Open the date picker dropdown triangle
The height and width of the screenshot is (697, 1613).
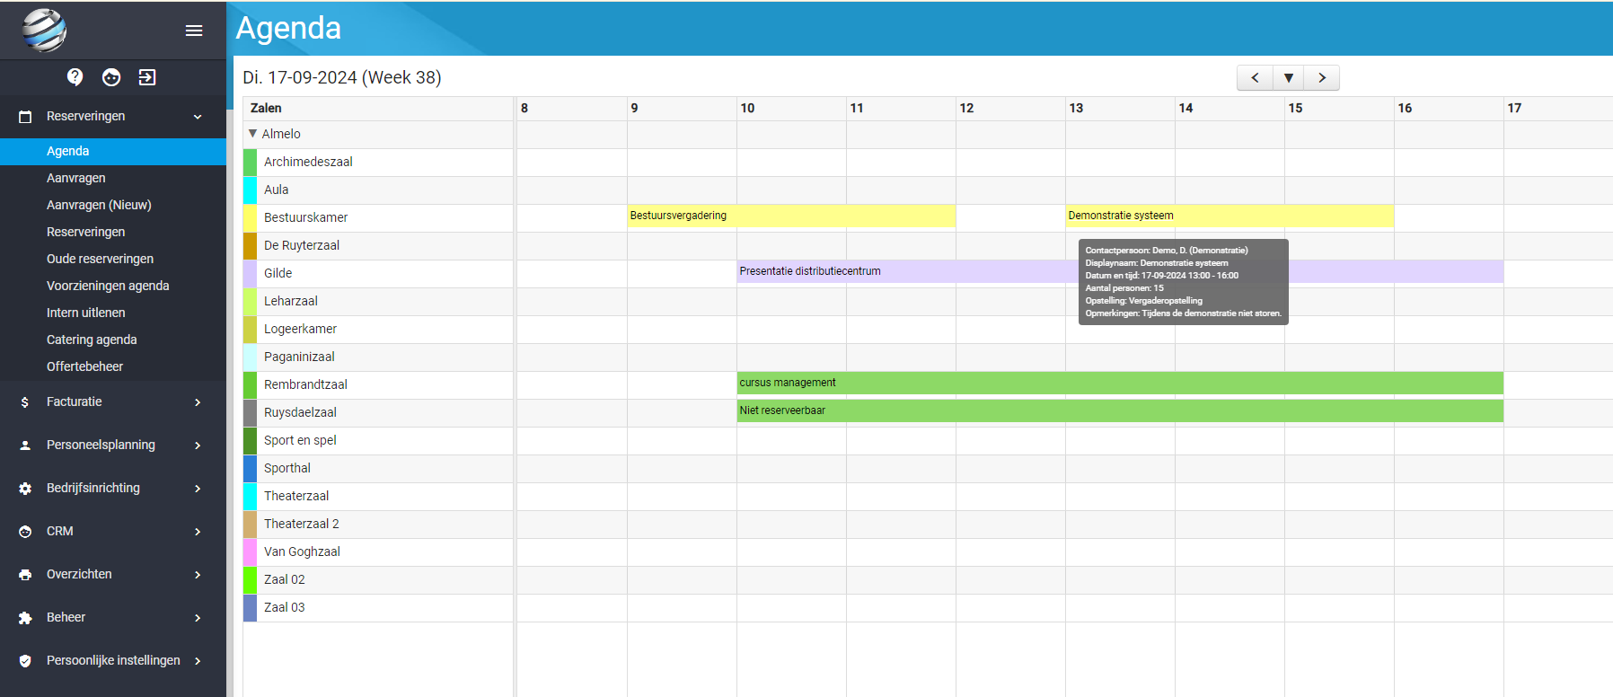tap(1289, 78)
